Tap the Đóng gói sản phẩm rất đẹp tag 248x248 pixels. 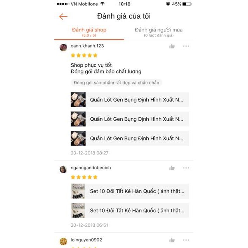click(x=116, y=83)
